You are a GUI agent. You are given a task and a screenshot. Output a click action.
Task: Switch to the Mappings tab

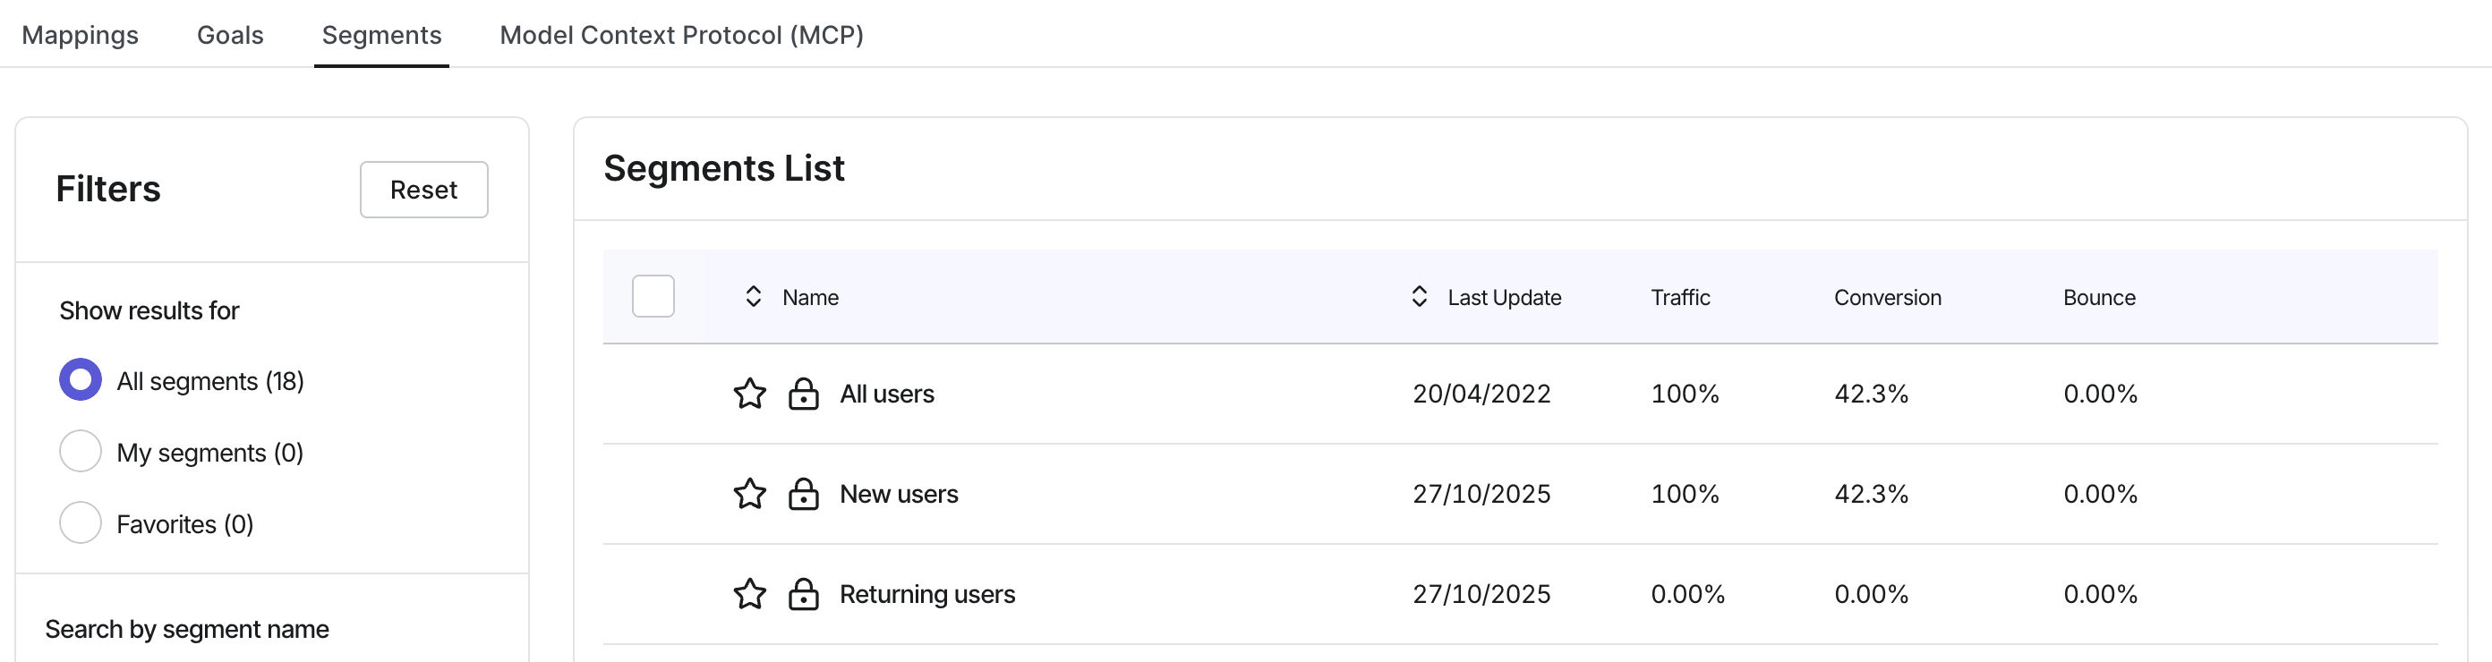coord(81,35)
